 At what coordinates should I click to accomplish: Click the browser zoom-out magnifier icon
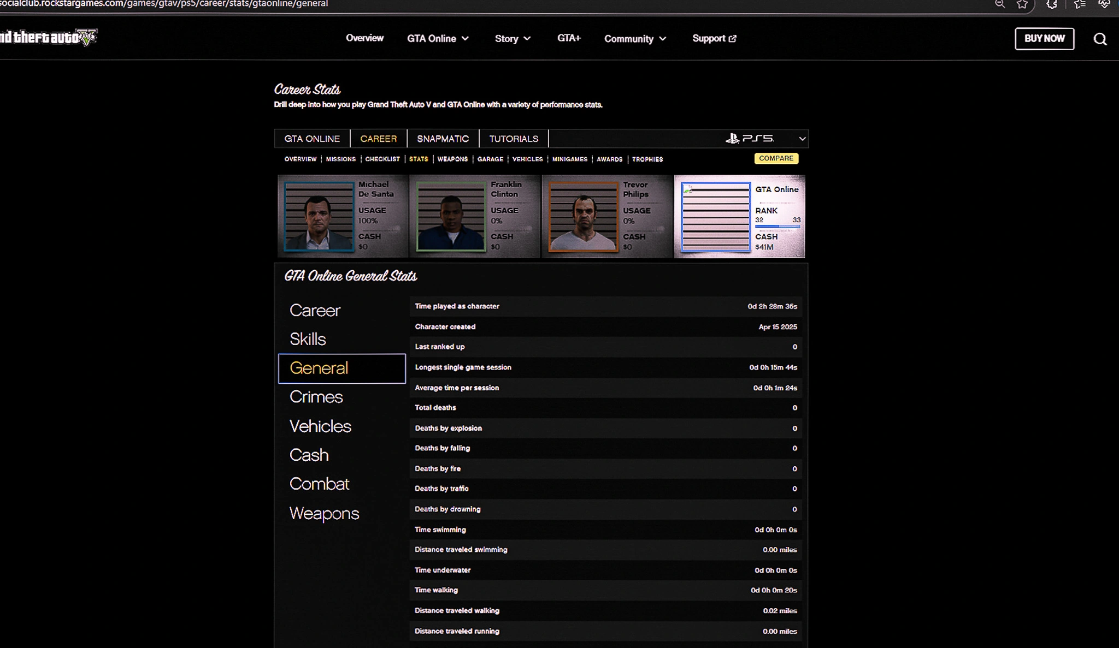pos(999,4)
